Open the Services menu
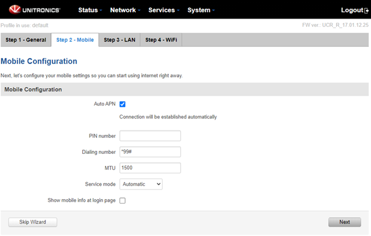Viewport: 371px width, 236px height. pyautogui.click(x=164, y=10)
